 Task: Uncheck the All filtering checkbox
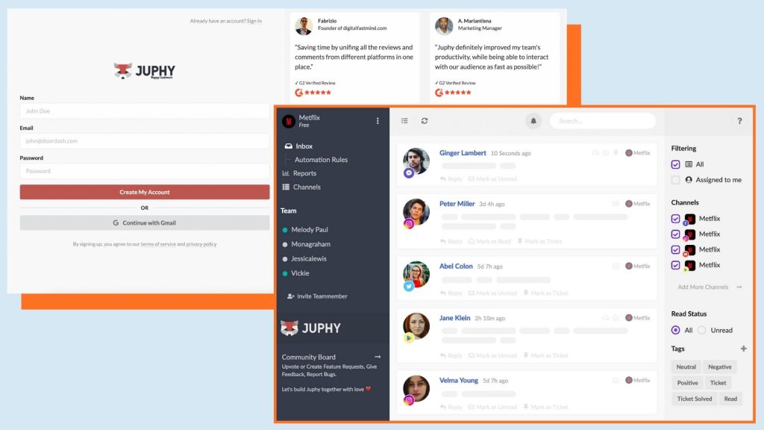click(675, 164)
